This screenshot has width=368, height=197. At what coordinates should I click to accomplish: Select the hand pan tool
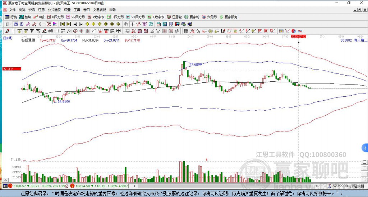click(x=126, y=24)
